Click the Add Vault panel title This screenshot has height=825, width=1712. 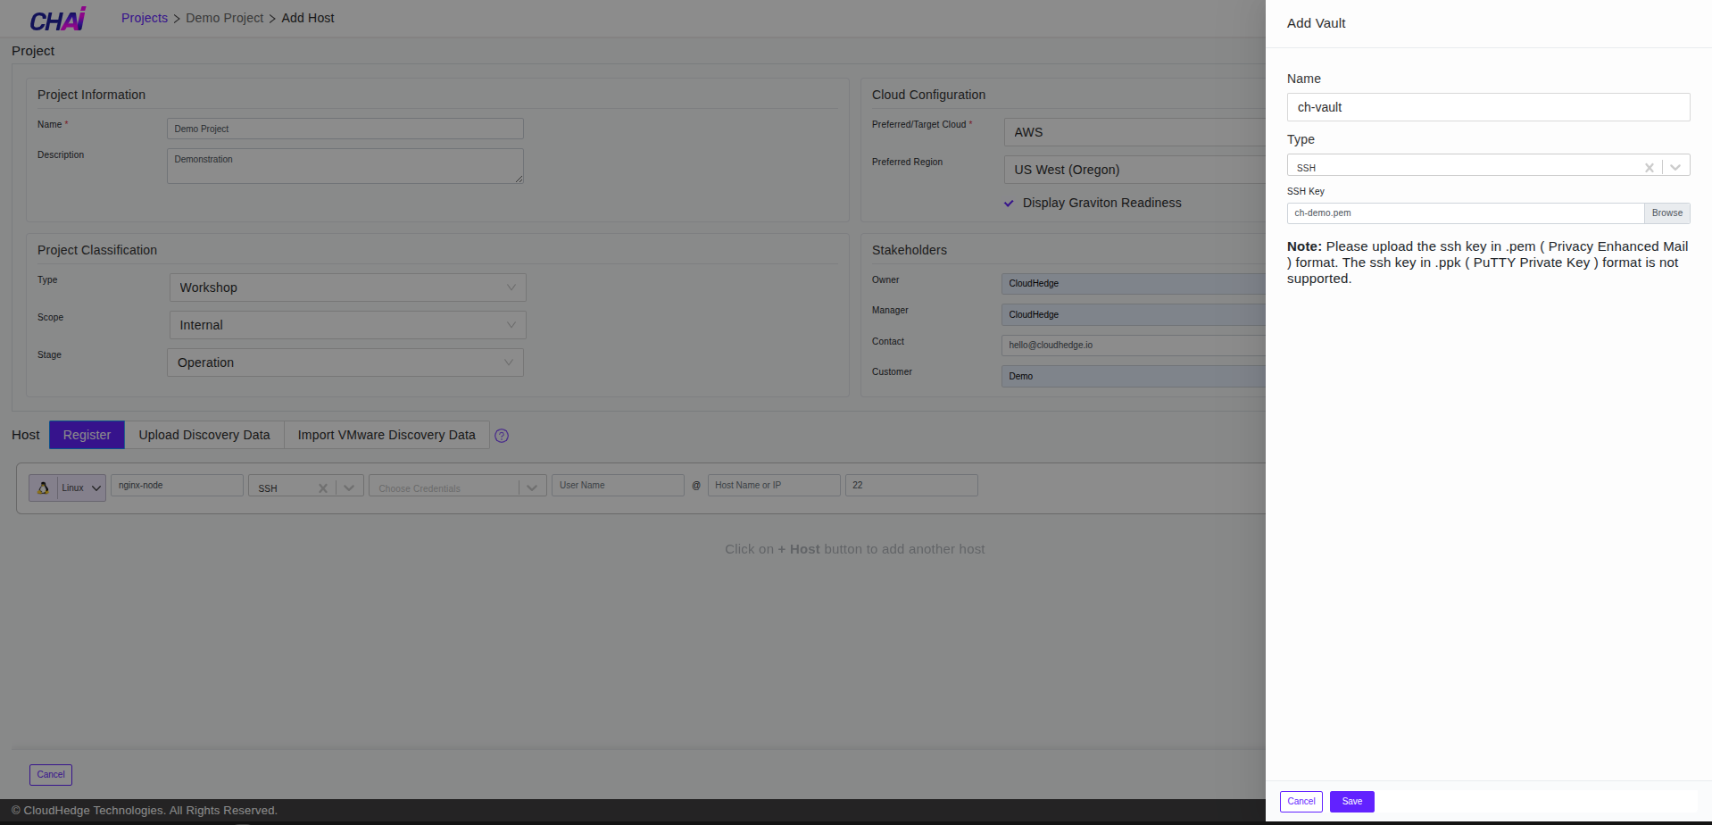(x=1316, y=23)
